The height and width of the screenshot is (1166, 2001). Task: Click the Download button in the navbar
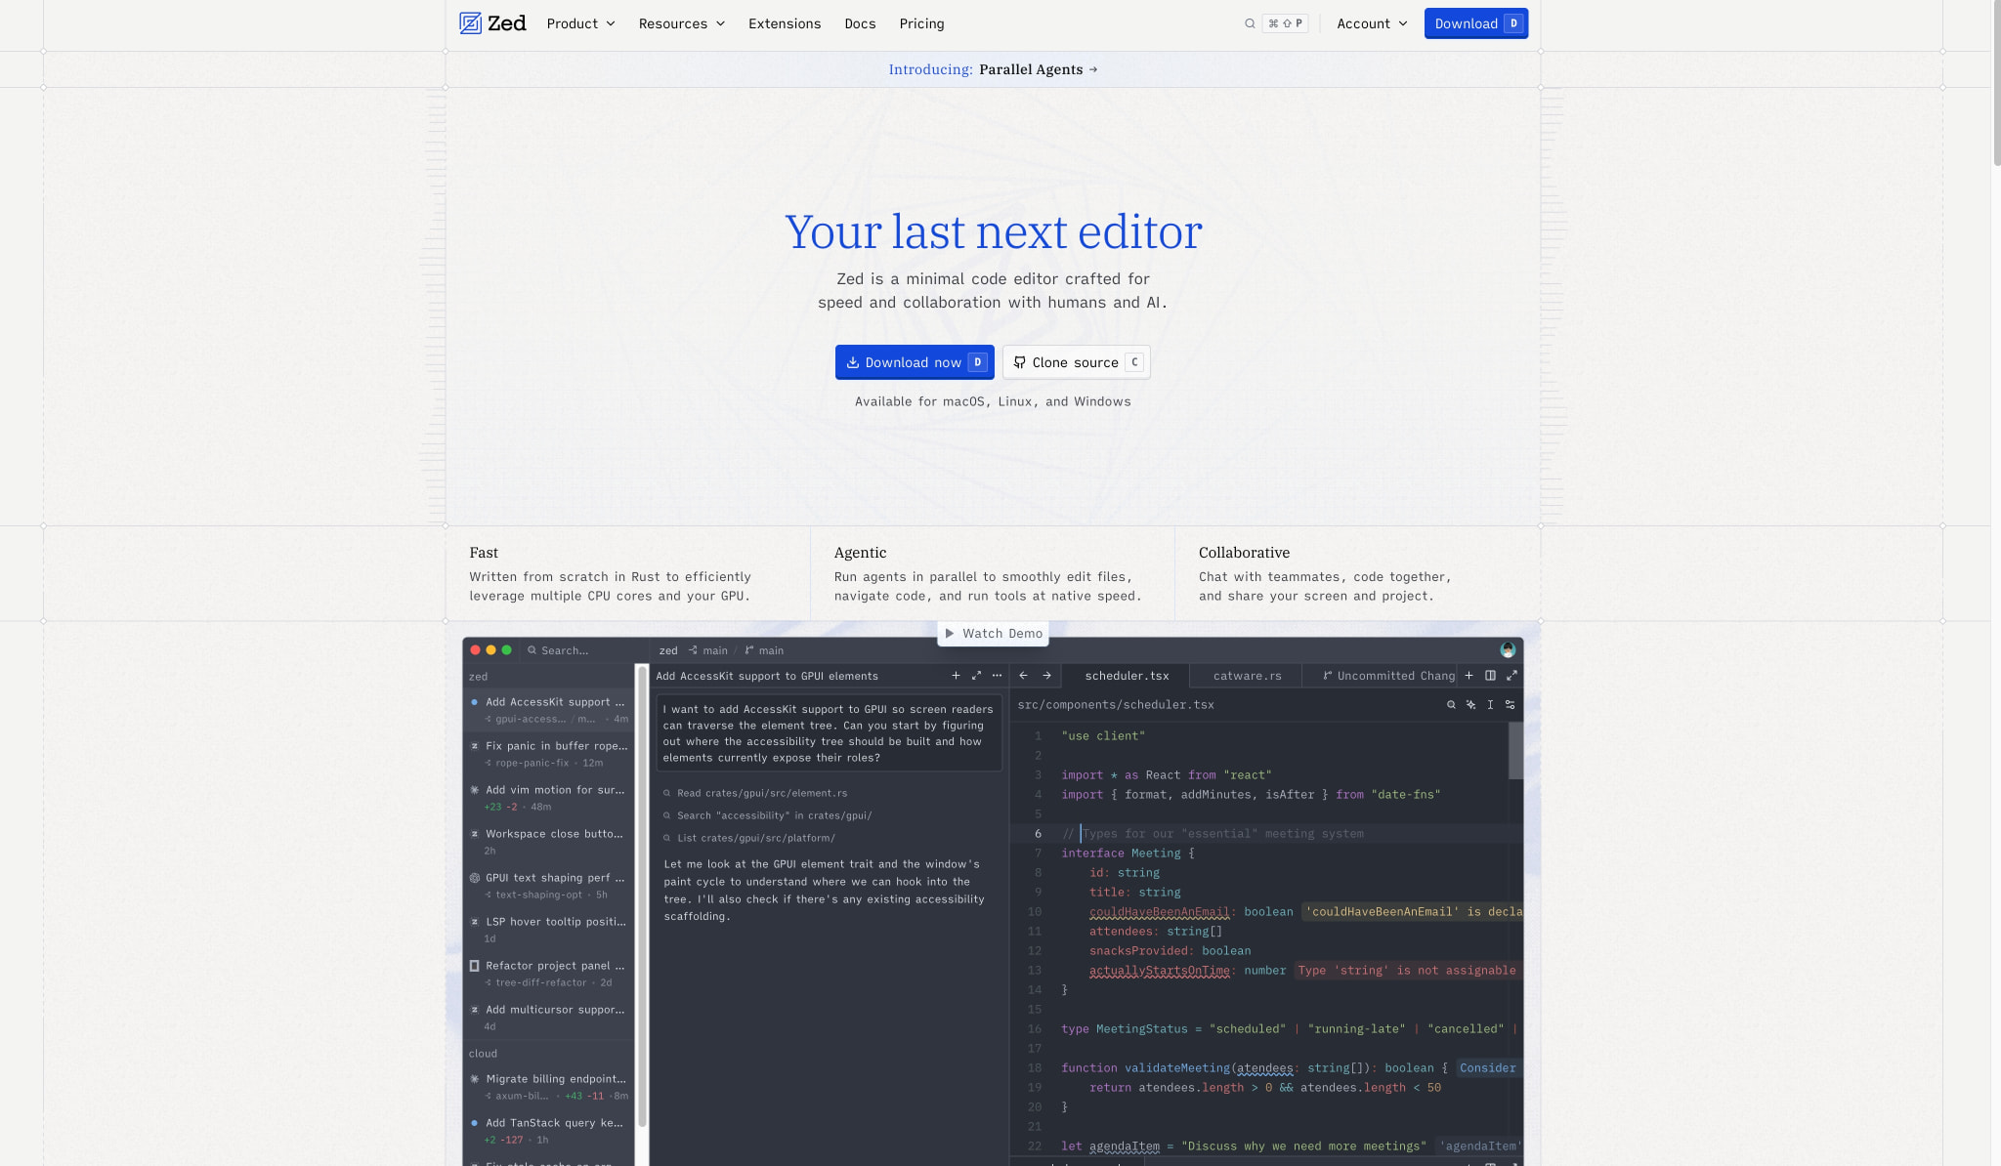coord(1475,23)
